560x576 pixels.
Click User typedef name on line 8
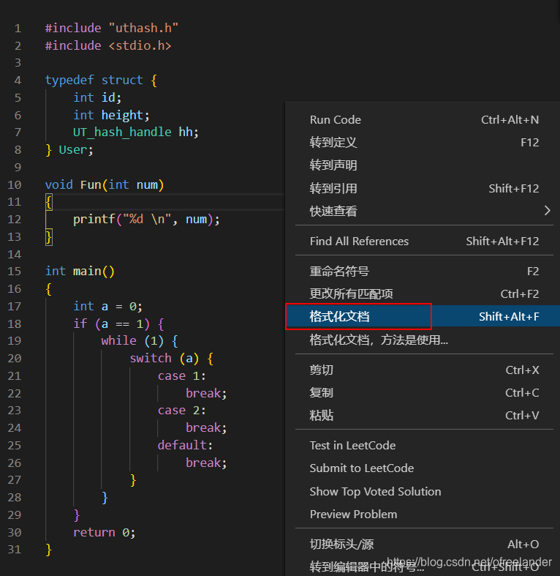coord(72,150)
